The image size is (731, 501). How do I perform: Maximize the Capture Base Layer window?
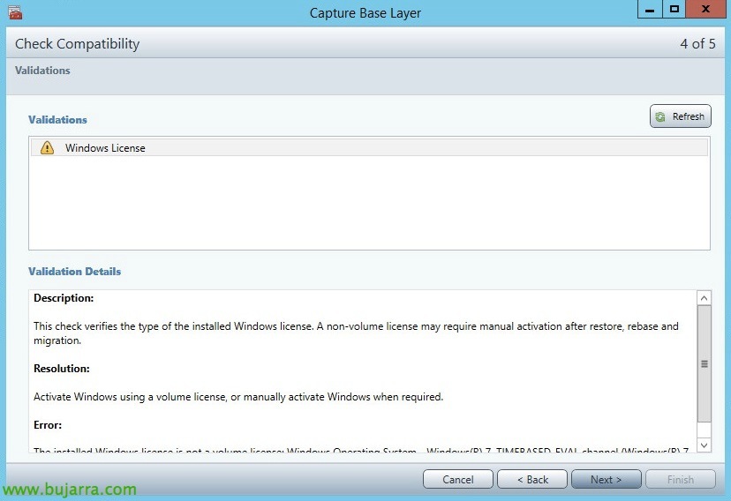(x=674, y=10)
